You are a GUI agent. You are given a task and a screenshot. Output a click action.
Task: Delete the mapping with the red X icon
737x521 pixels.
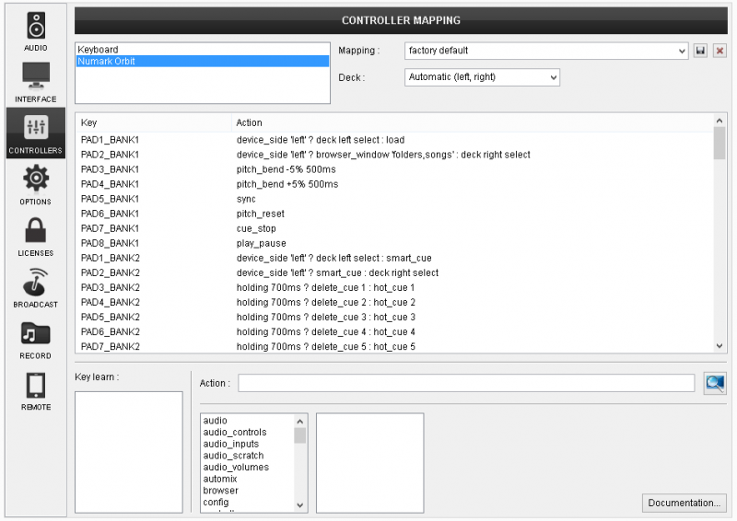coord(719,51)
